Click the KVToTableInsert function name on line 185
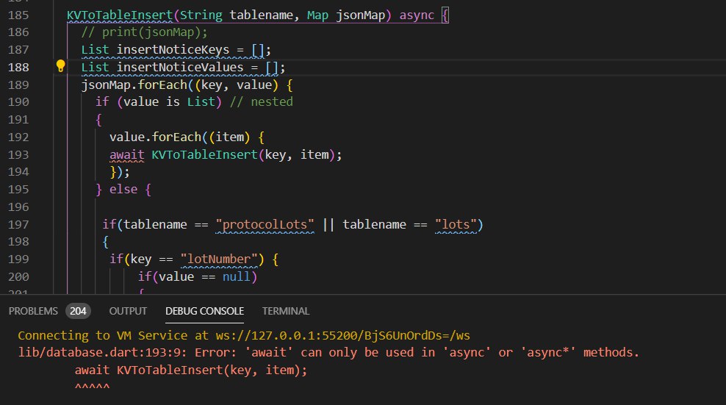 click(x=120, y=15)
